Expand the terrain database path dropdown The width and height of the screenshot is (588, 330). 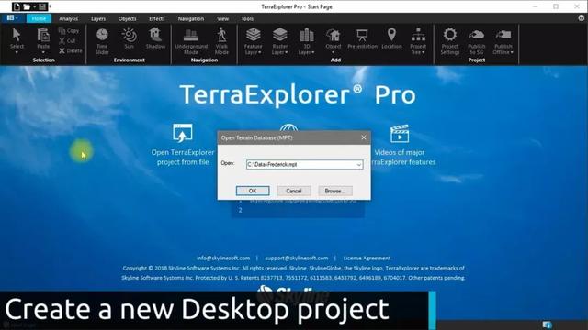359,165
